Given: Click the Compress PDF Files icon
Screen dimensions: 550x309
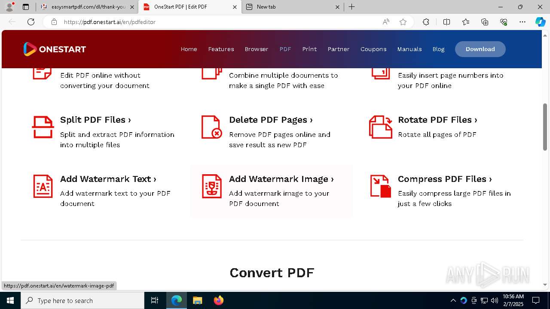Looking at the screenshot, I should (x=381, y=186).
